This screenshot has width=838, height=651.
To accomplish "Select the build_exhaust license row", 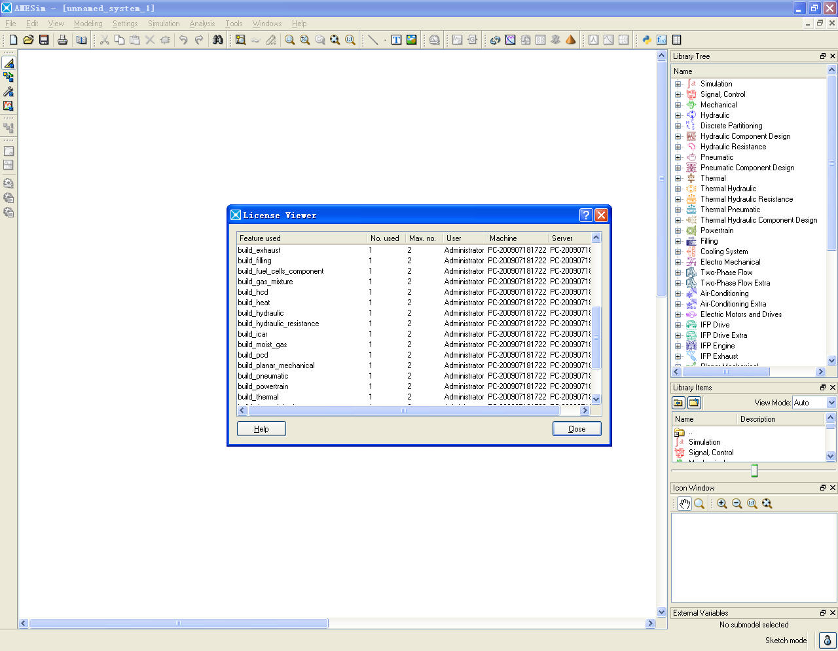I will click(414, 250).
